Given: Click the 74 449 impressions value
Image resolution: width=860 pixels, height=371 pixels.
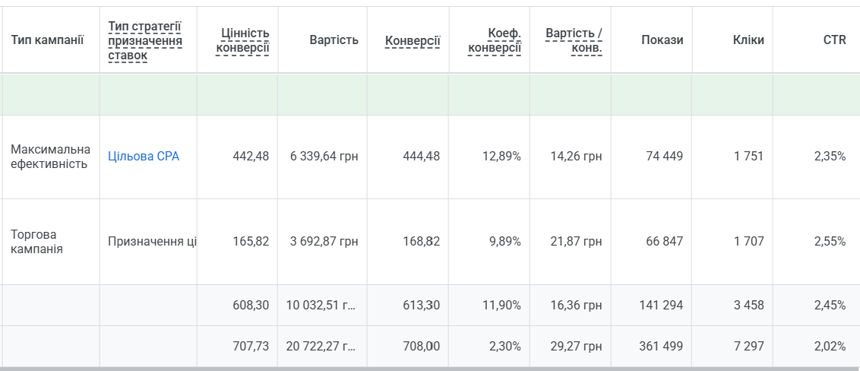Looking at the screenshot, I should point(664,157).
